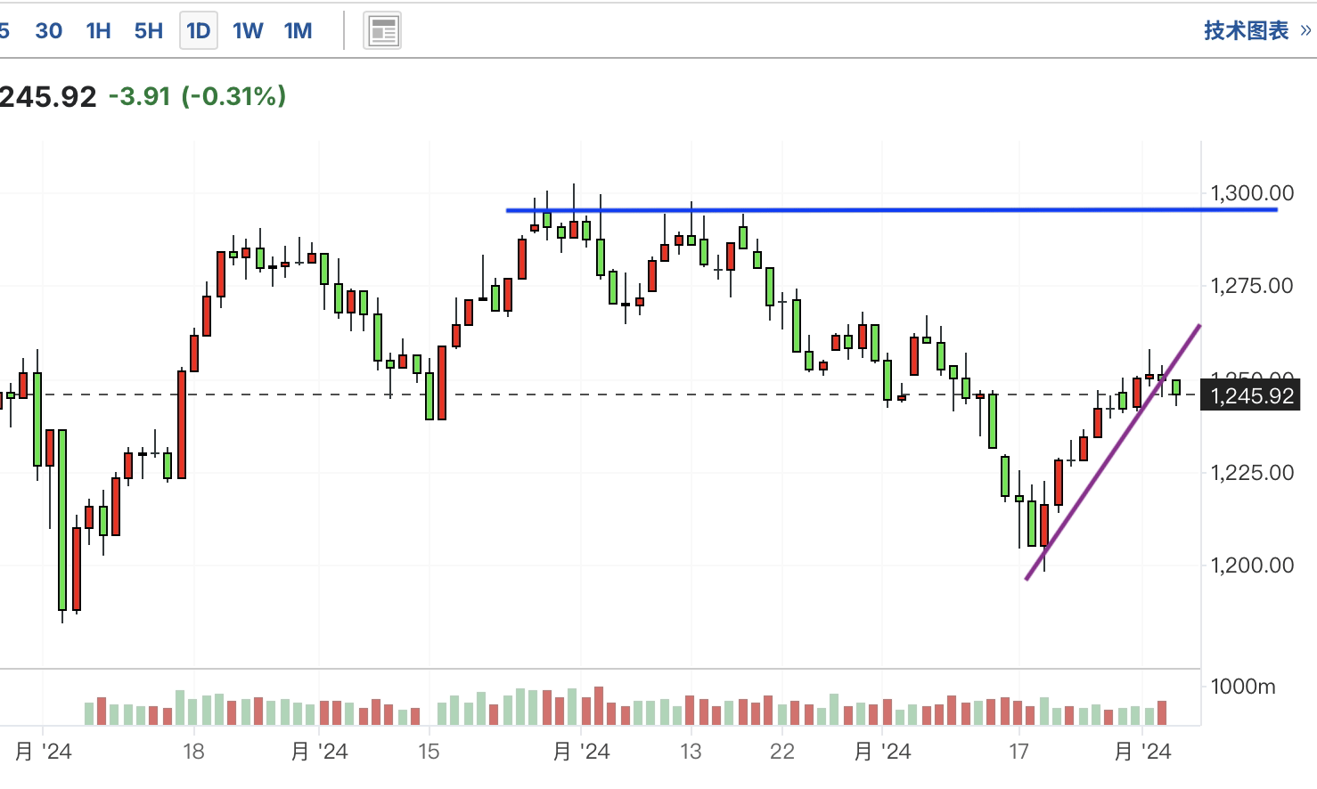The height and width of the screenshot is (789, 1317).
Task: Click the 1,200.00 axis label
Action: (1251, 565)
